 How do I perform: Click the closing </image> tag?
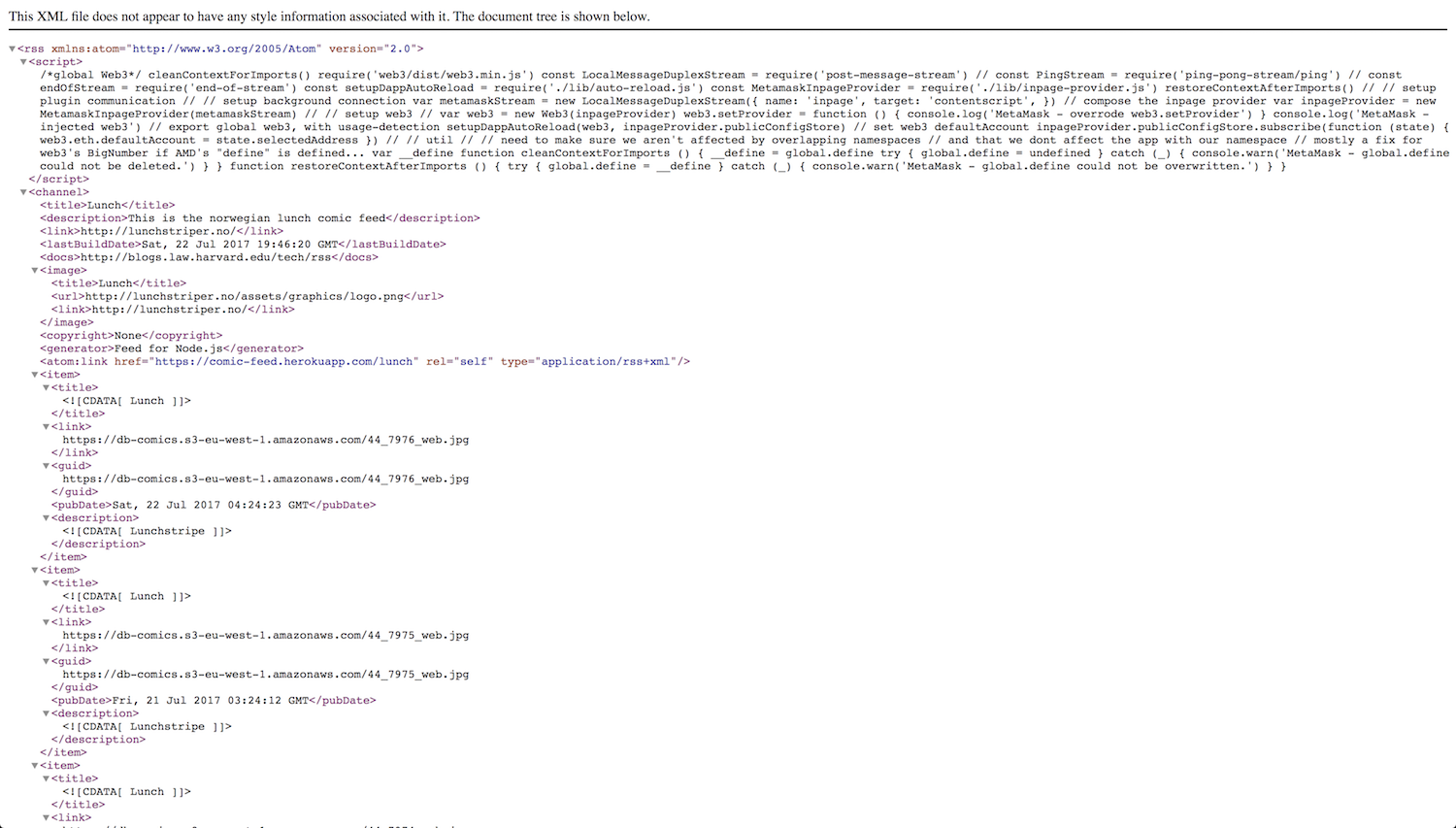(67, 322)
